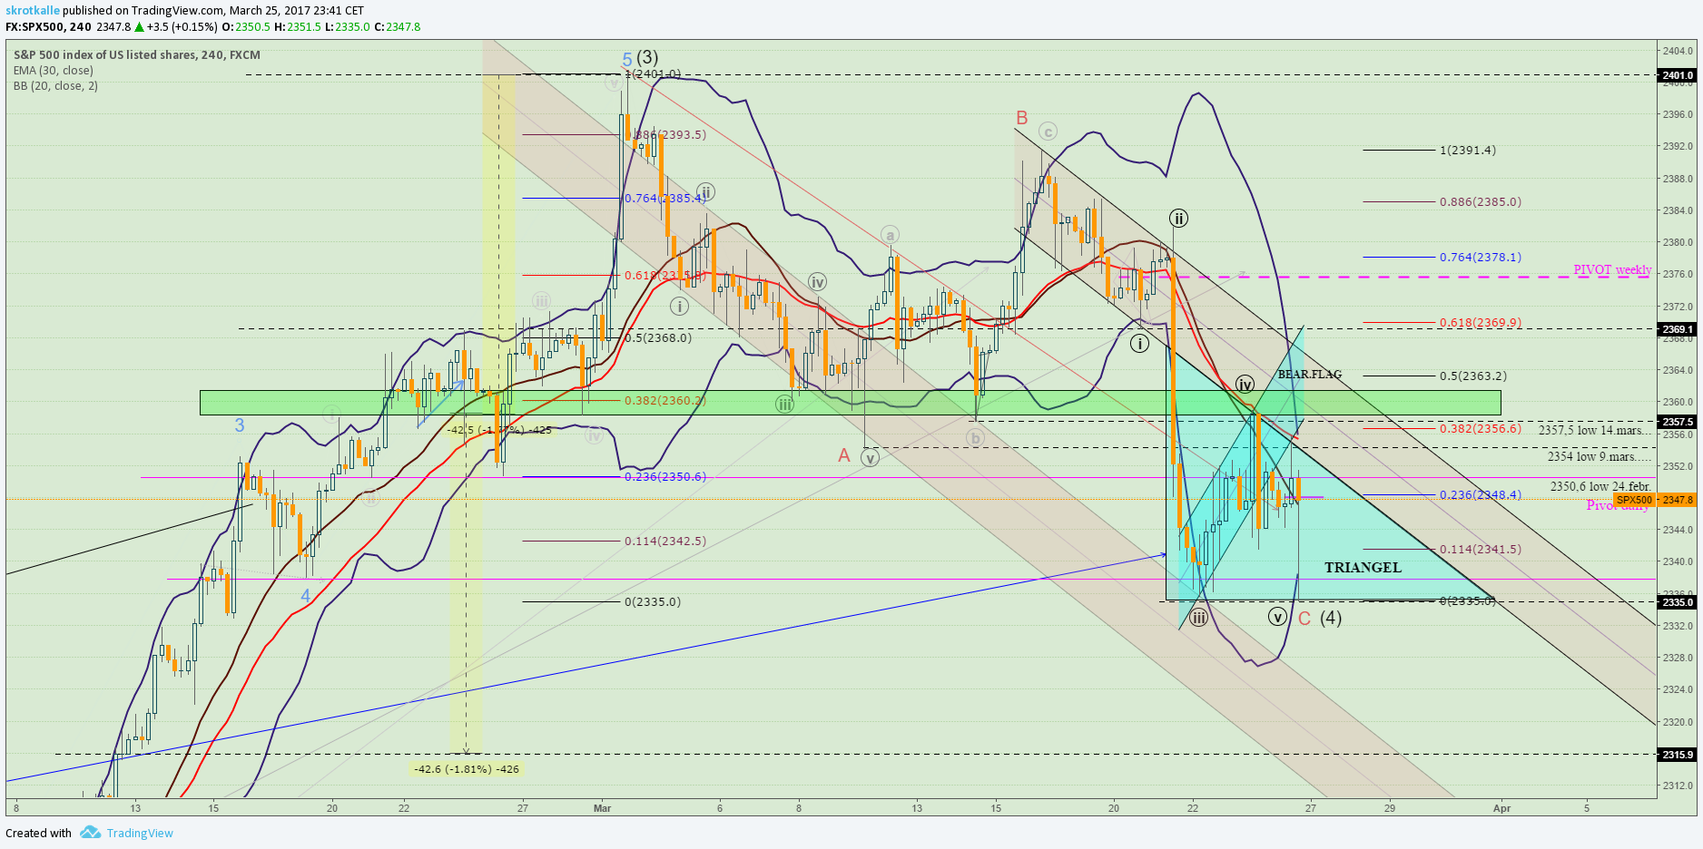Click the 2357.5 price axis tag
This screenshot has width=1703, height=849.
coord(1677,422)
